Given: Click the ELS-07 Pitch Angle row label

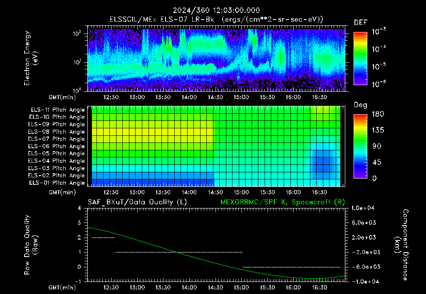Looking at the screenshot, I should [57, 139].
